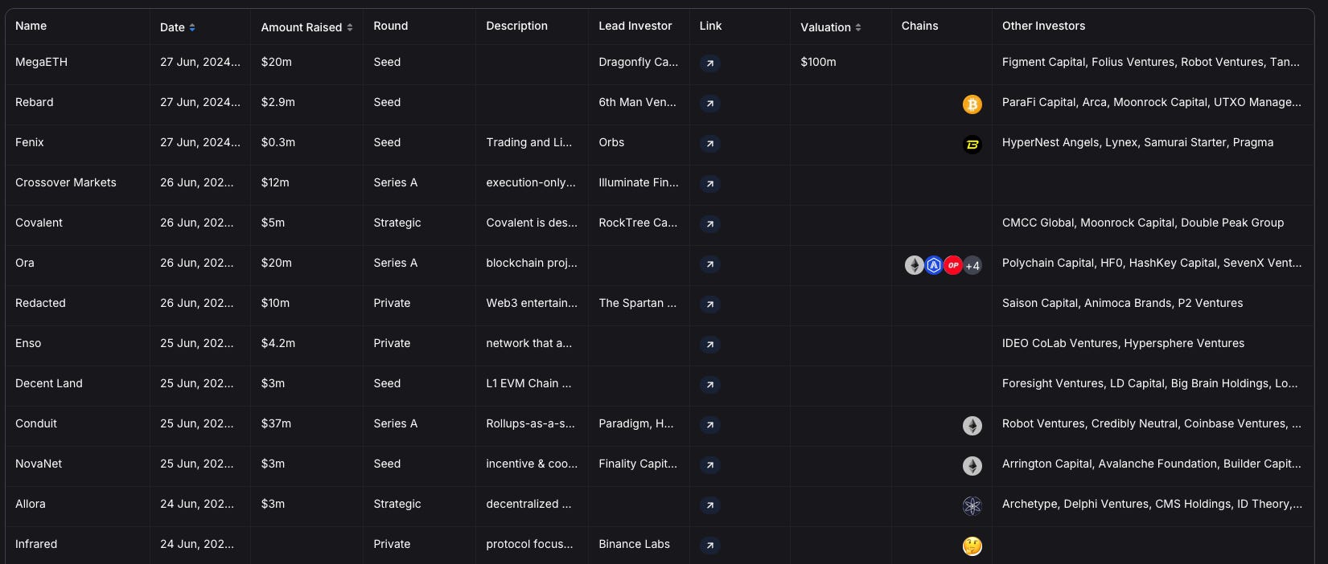Click the Ethereum chain icon for Conduit

pos(972,426)
